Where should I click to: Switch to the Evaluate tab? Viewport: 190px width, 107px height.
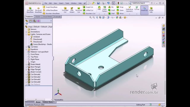[57, 17]
